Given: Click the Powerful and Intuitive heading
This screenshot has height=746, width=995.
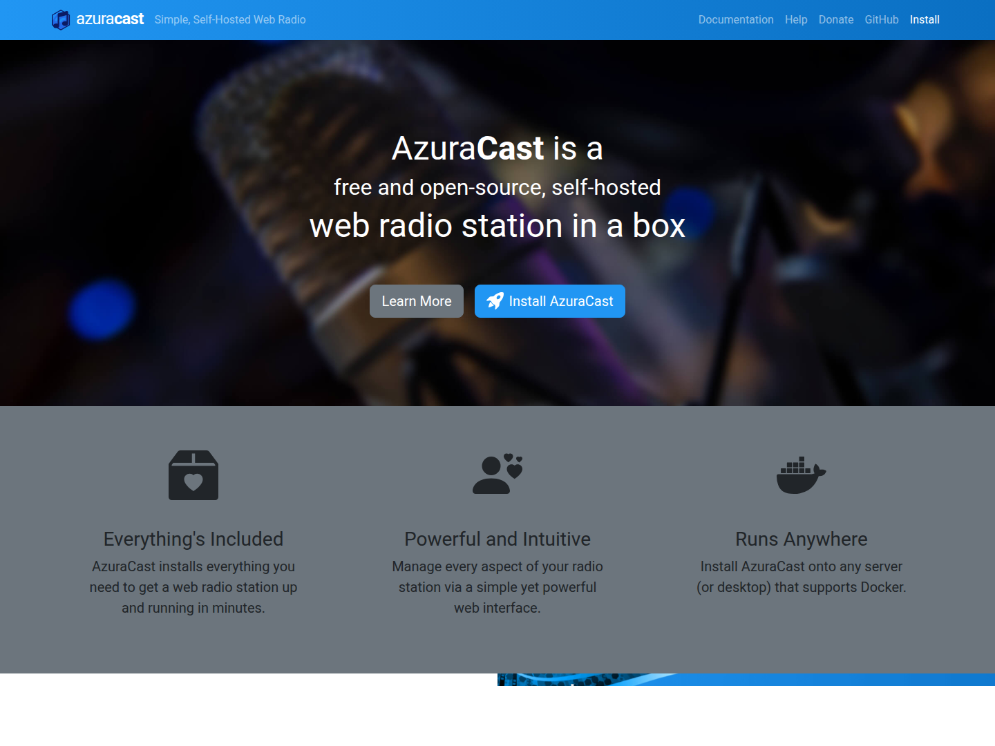Looking at the screenshot, I should [497, 539].
